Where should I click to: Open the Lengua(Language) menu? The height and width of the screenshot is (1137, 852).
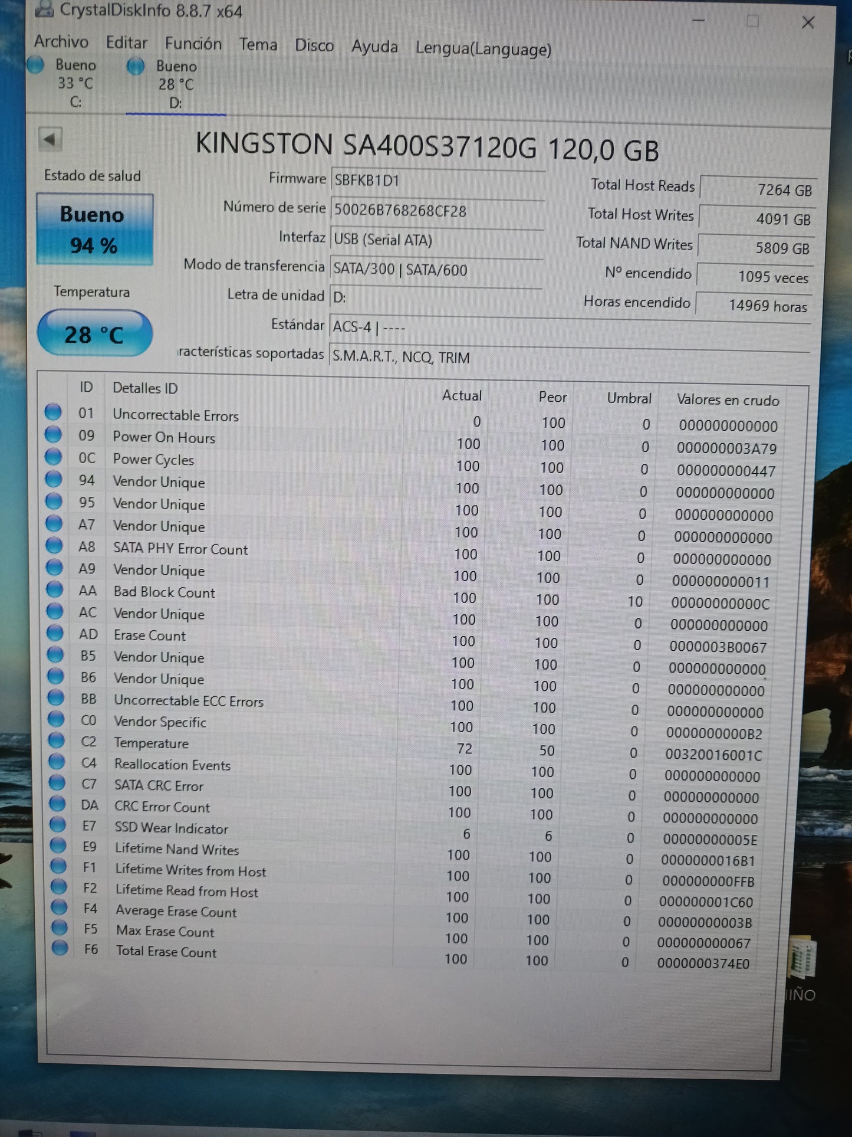point(483,49)
